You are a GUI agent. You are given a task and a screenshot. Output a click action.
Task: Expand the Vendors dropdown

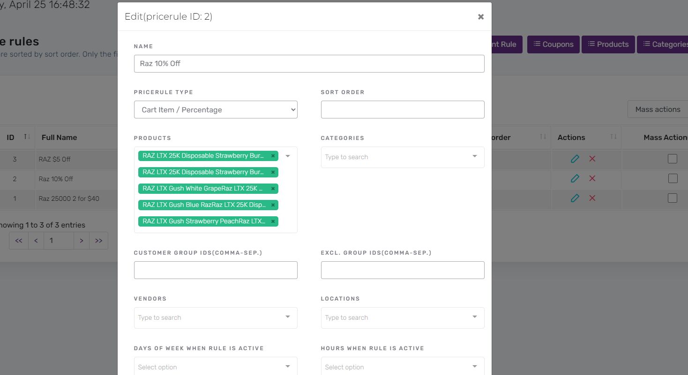click(216, 317)
